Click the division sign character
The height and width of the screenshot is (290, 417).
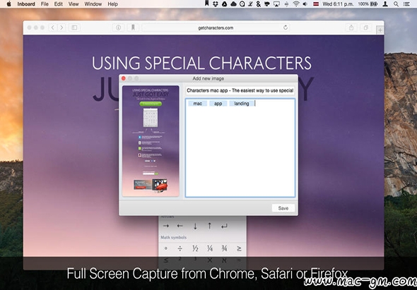tap(180, 248)
